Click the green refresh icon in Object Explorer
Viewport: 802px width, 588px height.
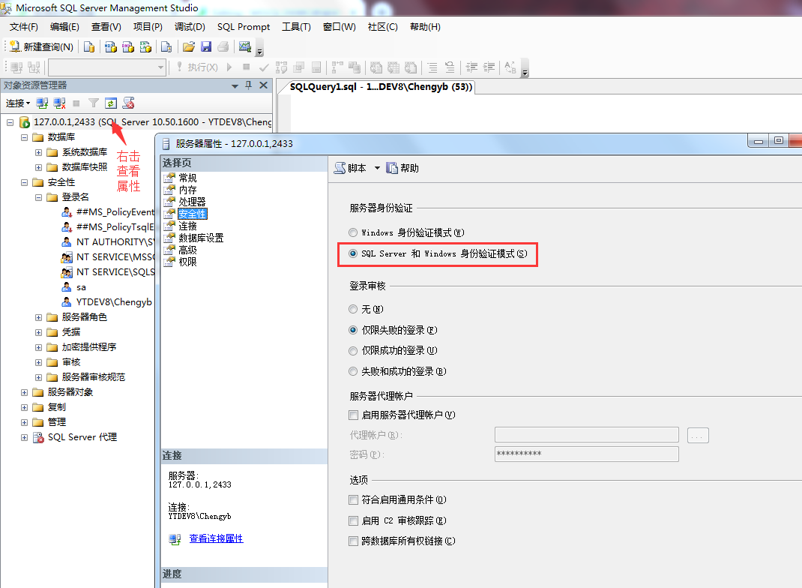pos(111,103)
